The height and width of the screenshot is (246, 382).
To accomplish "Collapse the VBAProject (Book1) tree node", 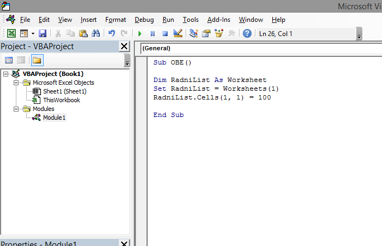I will (5, 74).
